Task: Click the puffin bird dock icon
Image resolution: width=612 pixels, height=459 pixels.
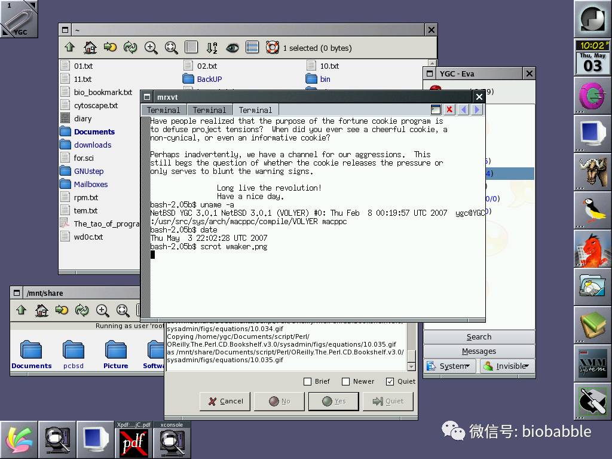Action: pyautogui.click(x=592, y=210)
